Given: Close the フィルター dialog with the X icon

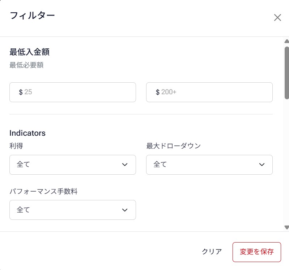Looking at the screenshot, I should point(277,18).
